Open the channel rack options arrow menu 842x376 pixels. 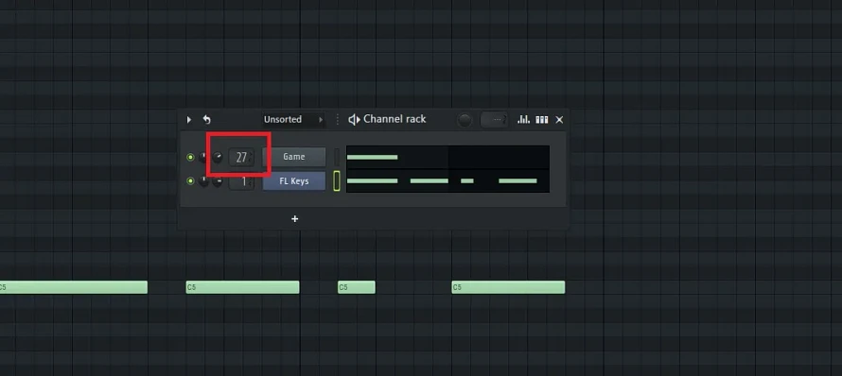[188, 120]
